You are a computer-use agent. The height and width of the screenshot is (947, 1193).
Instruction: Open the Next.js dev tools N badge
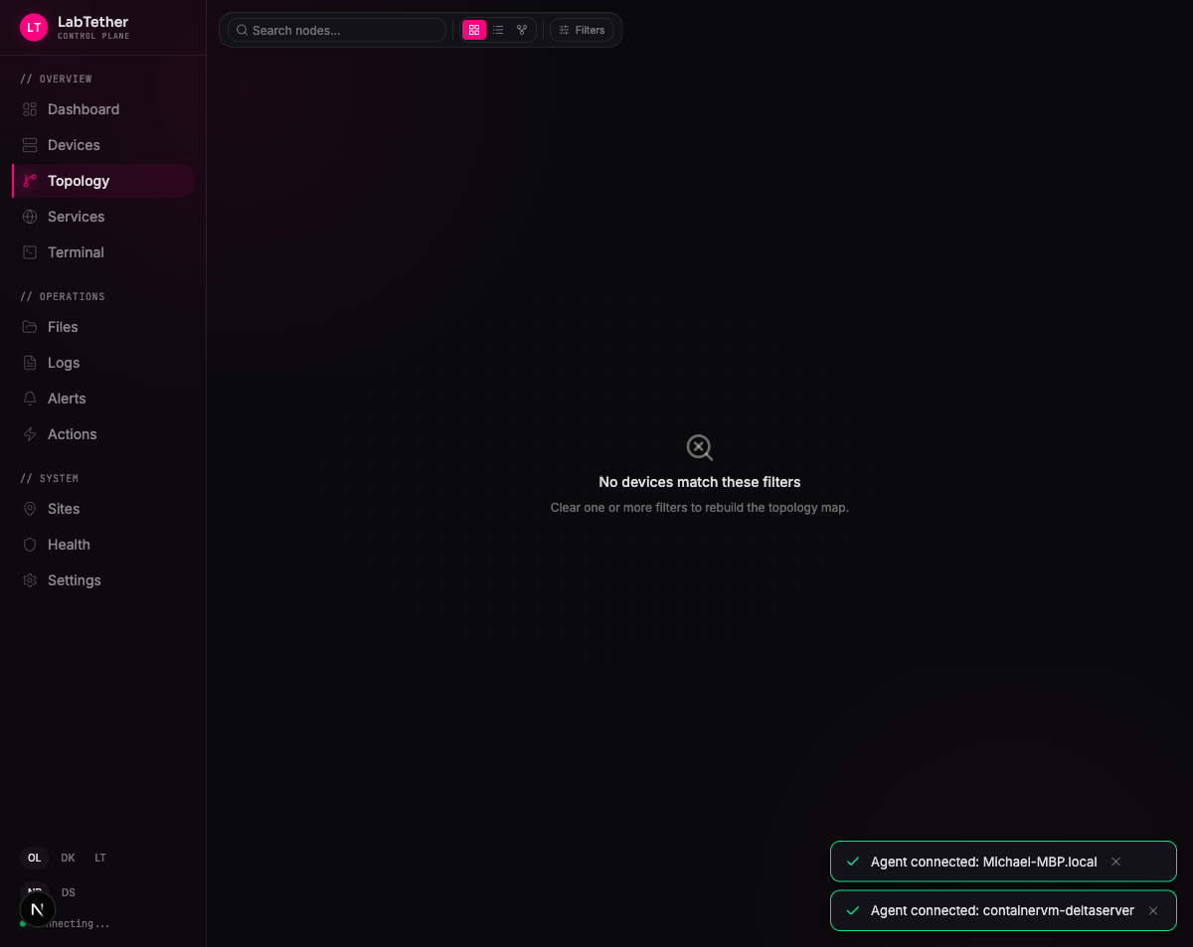[38, 908]
